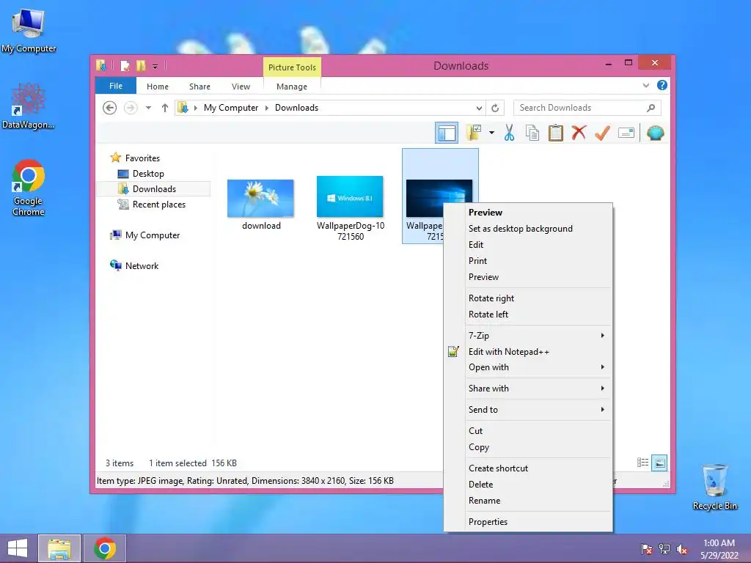Open the blue shell icon in toolbar
The image size is (751, 563).
click(x=655, y=133)
